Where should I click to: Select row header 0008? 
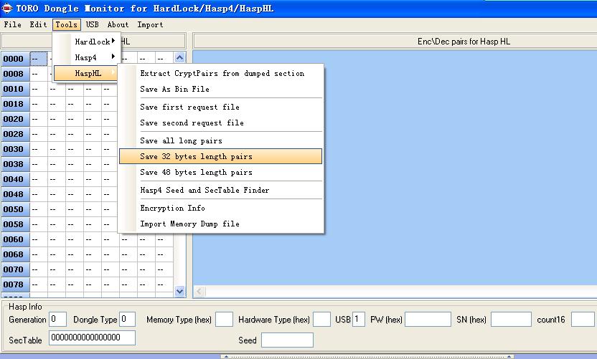[15, 74]
